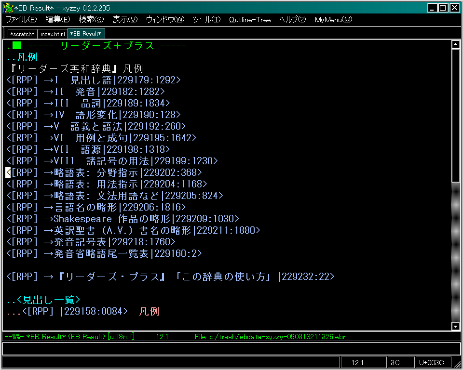Open the 編集(E) menu
Image resolution: width=463 pixels, height=370 pixels.
(x=58, y=20)
